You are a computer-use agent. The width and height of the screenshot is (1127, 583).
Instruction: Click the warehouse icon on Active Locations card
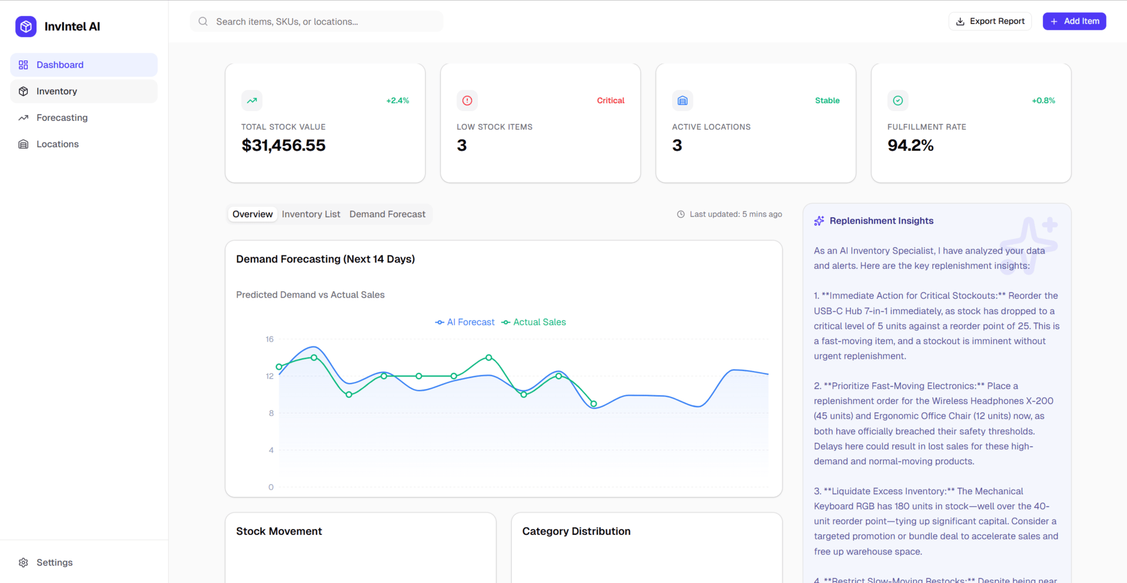[x=682, y=100]
